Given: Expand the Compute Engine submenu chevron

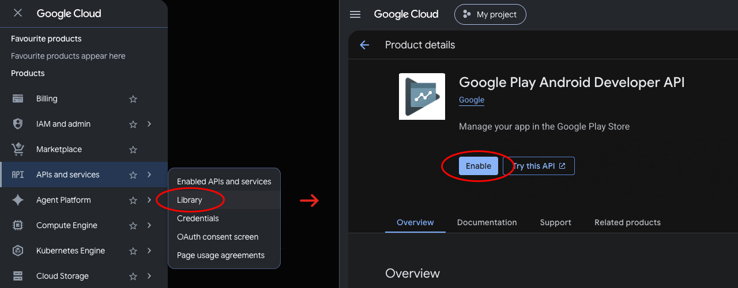Looking at the screenshot, I should (x=149, y=225).
